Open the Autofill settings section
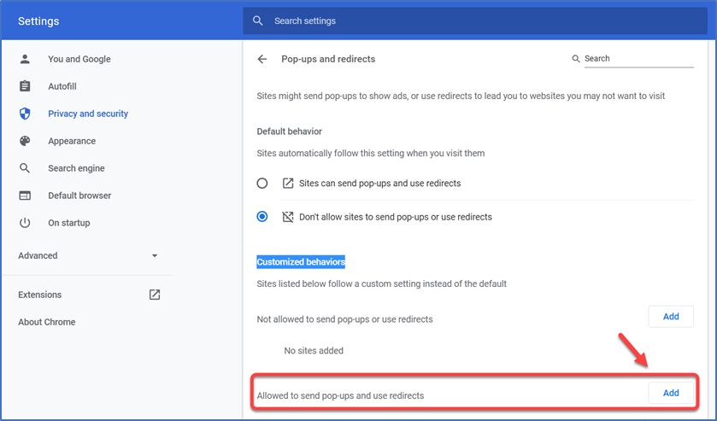 click(62, 86)
